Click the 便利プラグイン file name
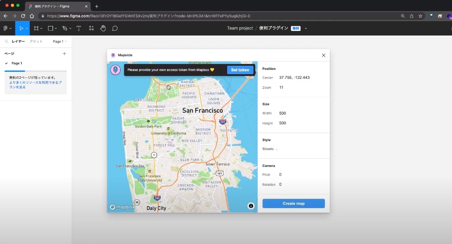 [273, 28]
